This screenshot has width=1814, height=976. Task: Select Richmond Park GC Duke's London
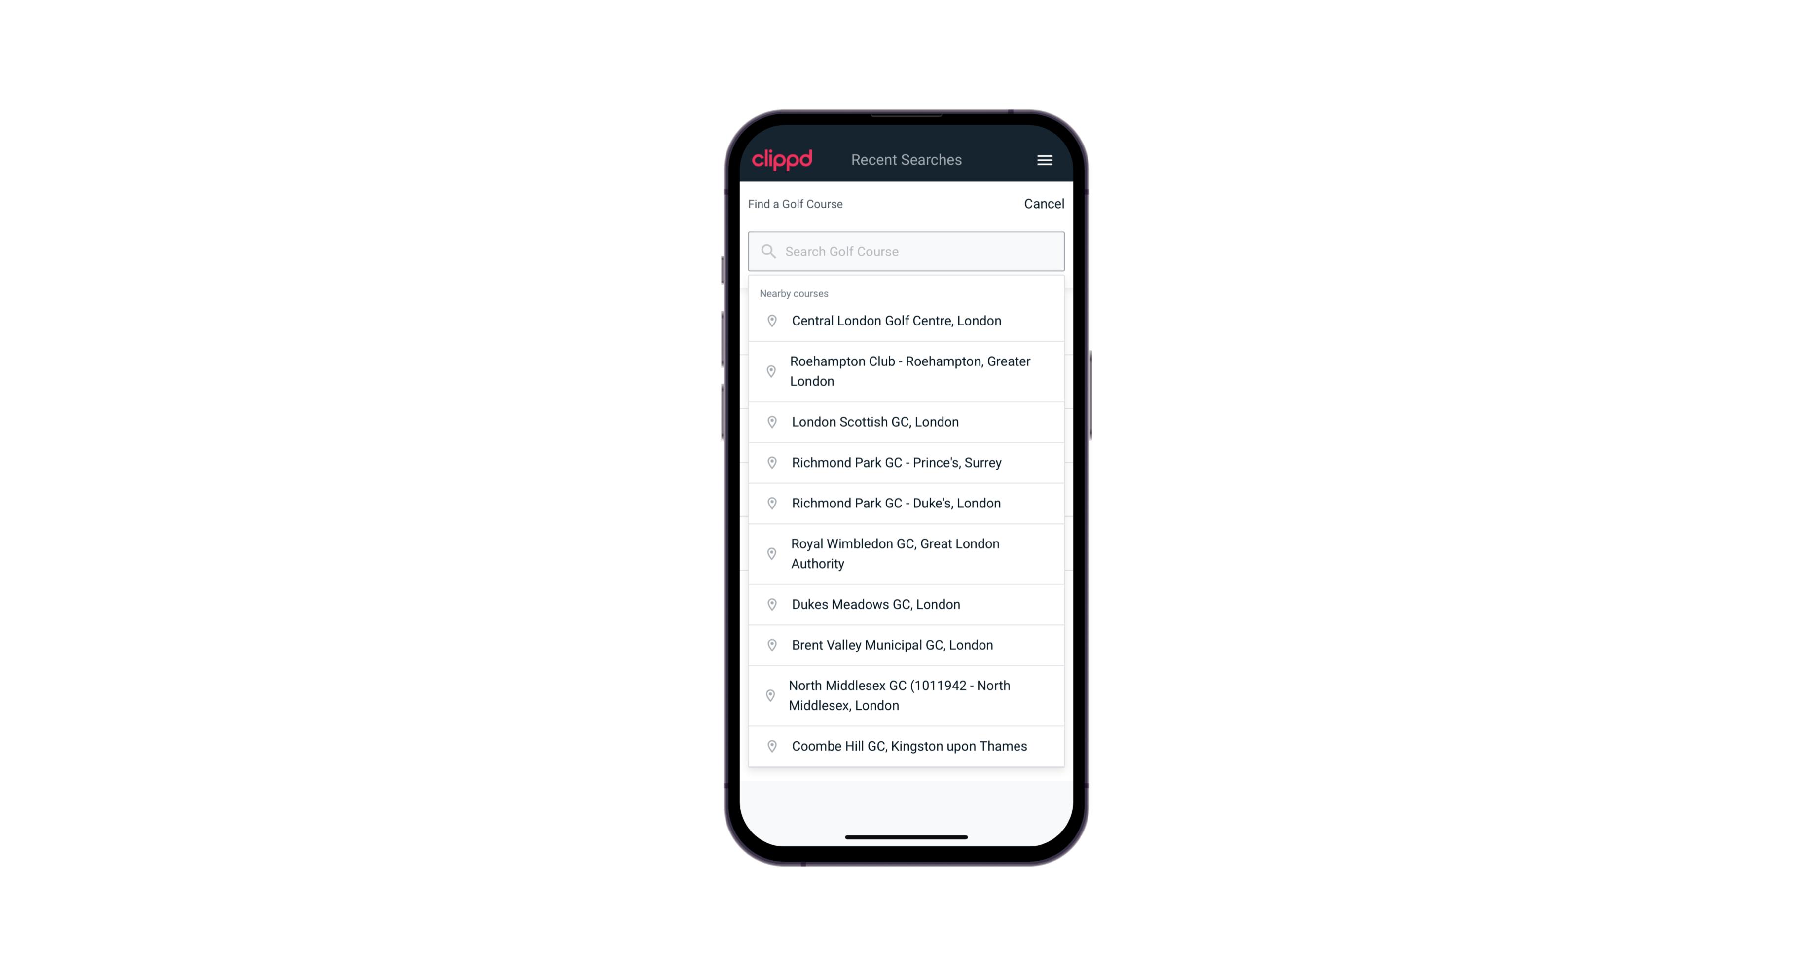(x=906, y=503)
